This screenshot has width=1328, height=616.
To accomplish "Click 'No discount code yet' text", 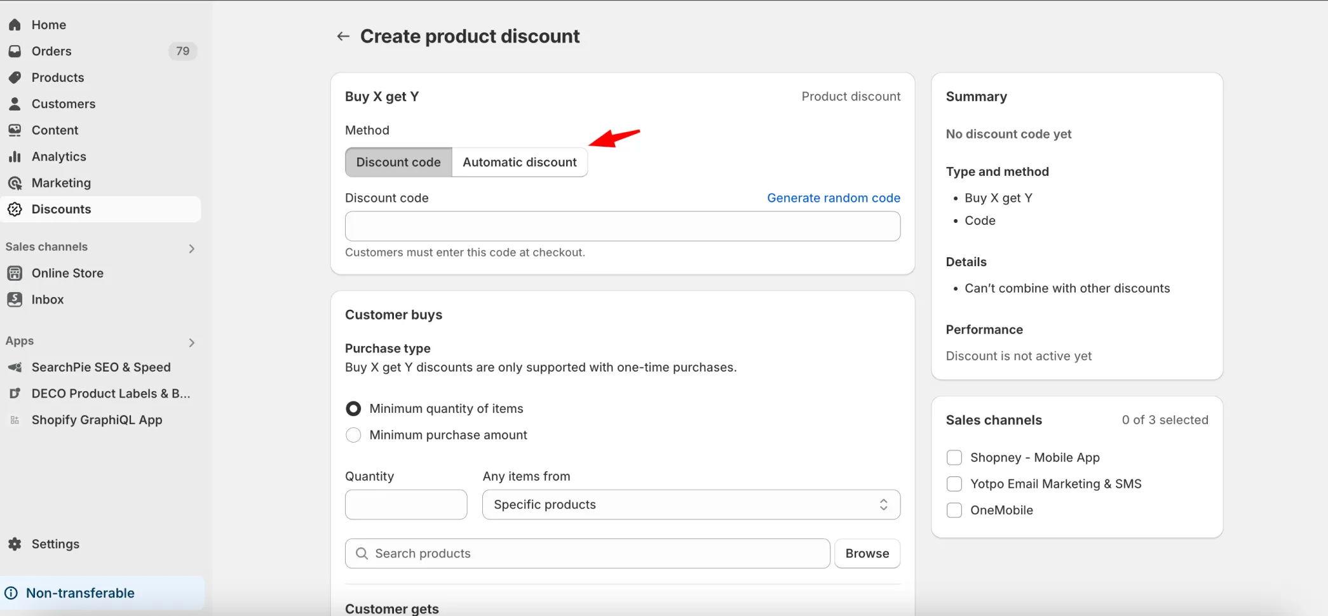I will point(1008,134).
